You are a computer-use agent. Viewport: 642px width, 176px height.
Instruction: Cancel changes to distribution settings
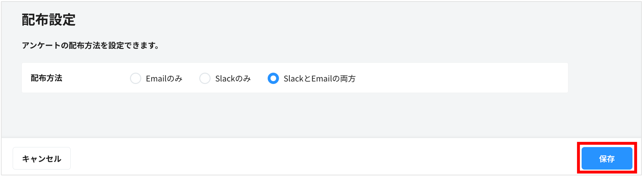point(41,158)
